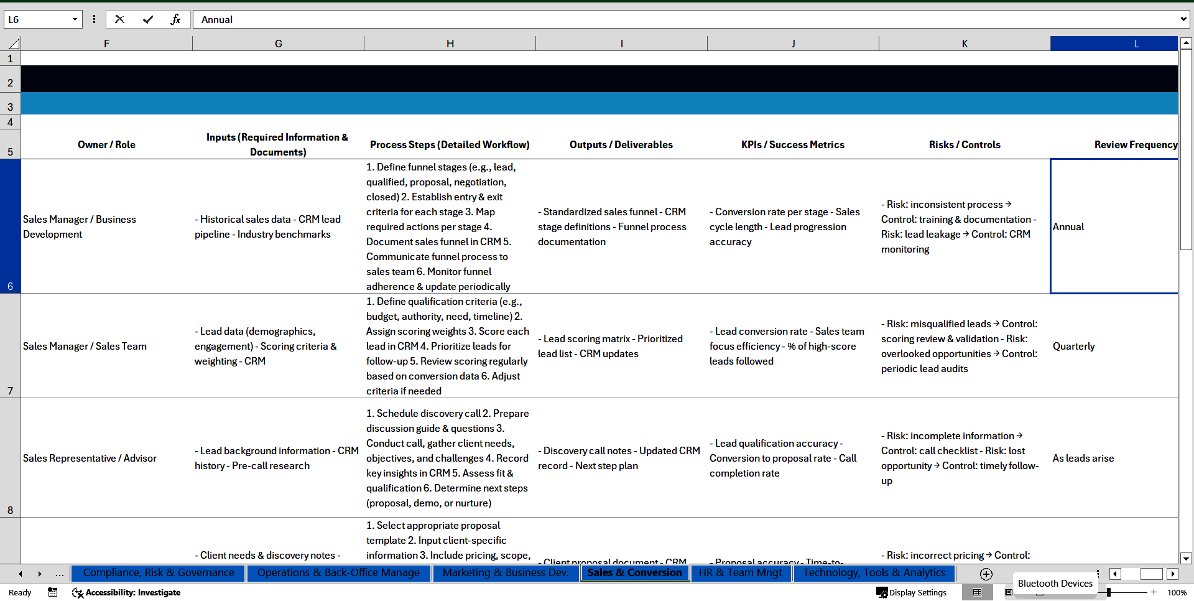This screenshot has width=1194, height=601.
Task: Click the 100% zoom level
Action: (1177, 592)
